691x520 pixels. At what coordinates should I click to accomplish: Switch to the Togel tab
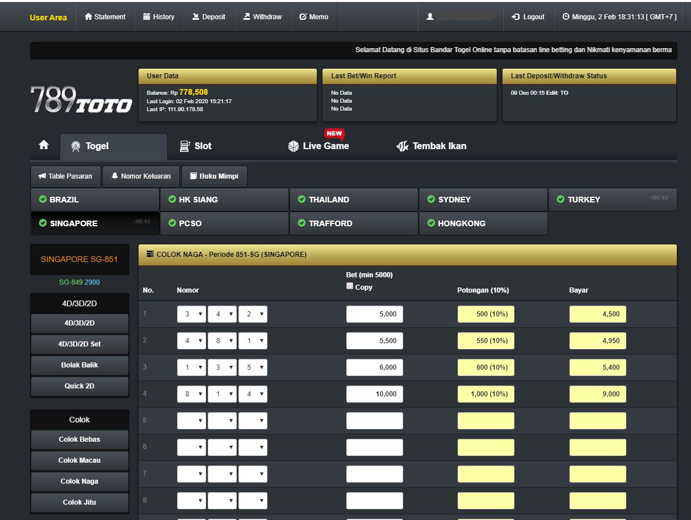pyautogui.click(x=114, y=146)
